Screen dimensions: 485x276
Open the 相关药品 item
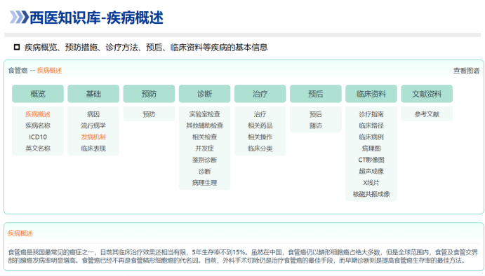pos(260,125)
